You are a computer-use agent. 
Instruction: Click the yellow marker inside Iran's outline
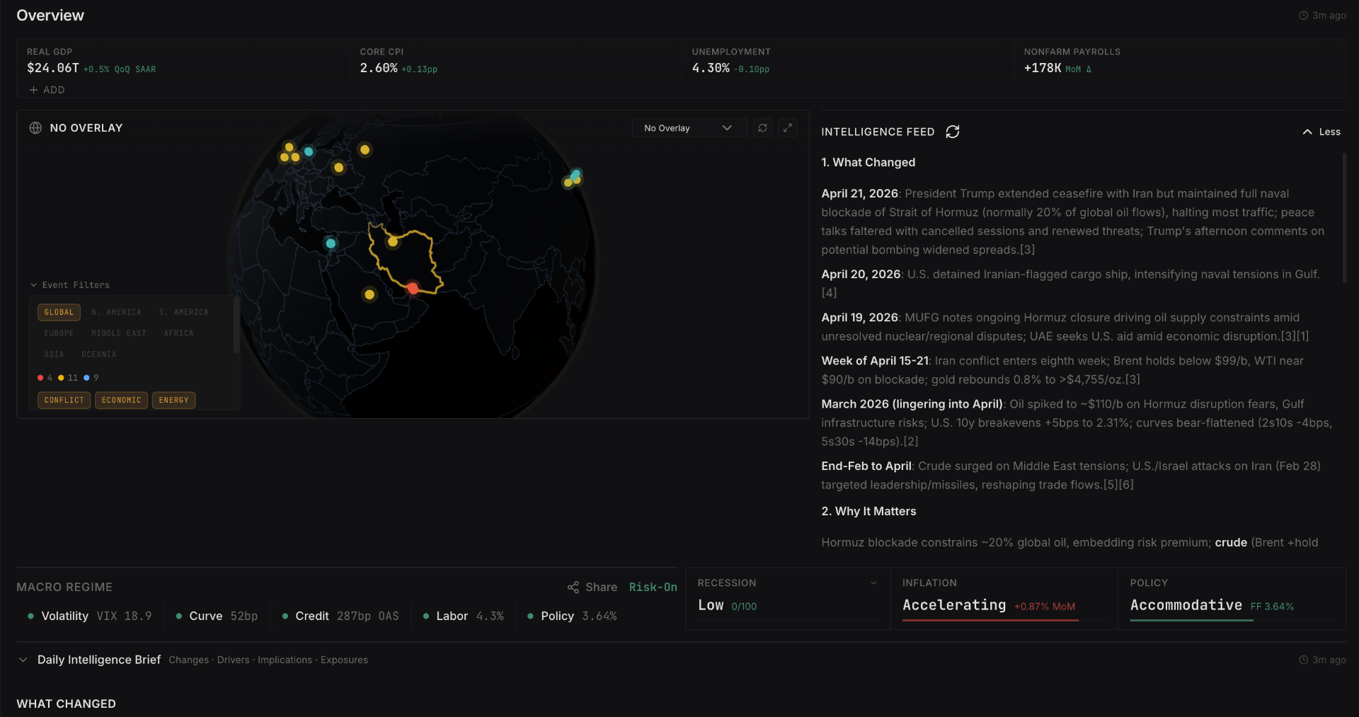393,242
